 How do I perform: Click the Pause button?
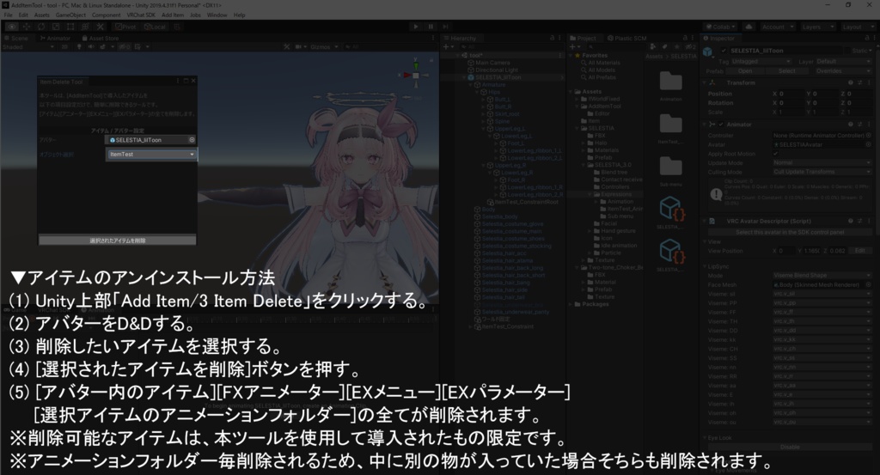[431, 27]
